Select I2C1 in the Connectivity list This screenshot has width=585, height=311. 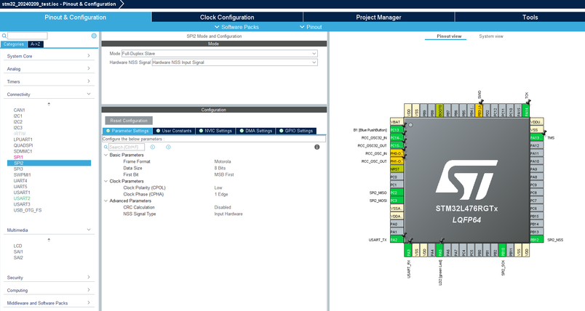tap(18, 116)
